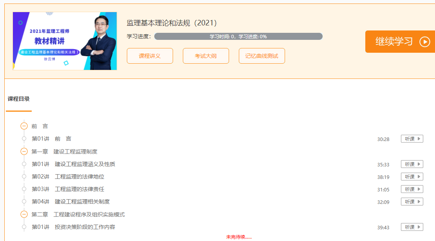Click the play icon in 继续学习 button
435x241 pixels.
pyautogui.click(x=424, y=41)
